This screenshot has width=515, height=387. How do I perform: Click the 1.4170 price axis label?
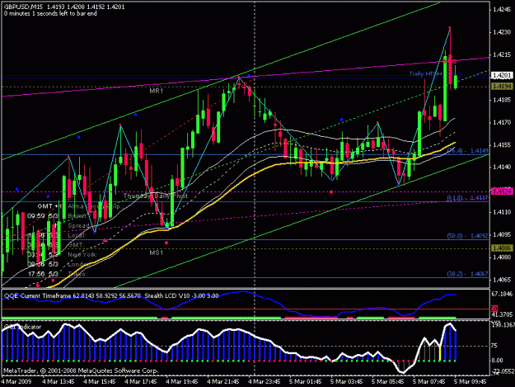click(x=502, y=122)
